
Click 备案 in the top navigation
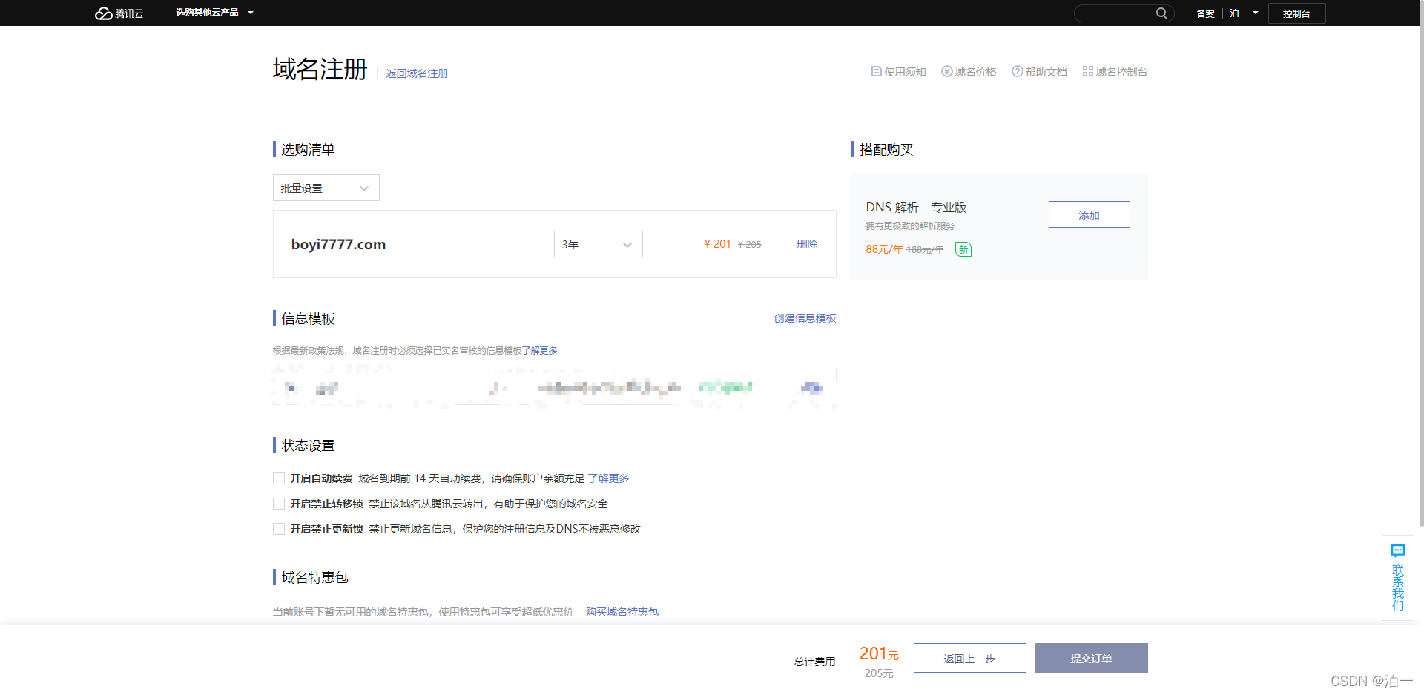1204,13
